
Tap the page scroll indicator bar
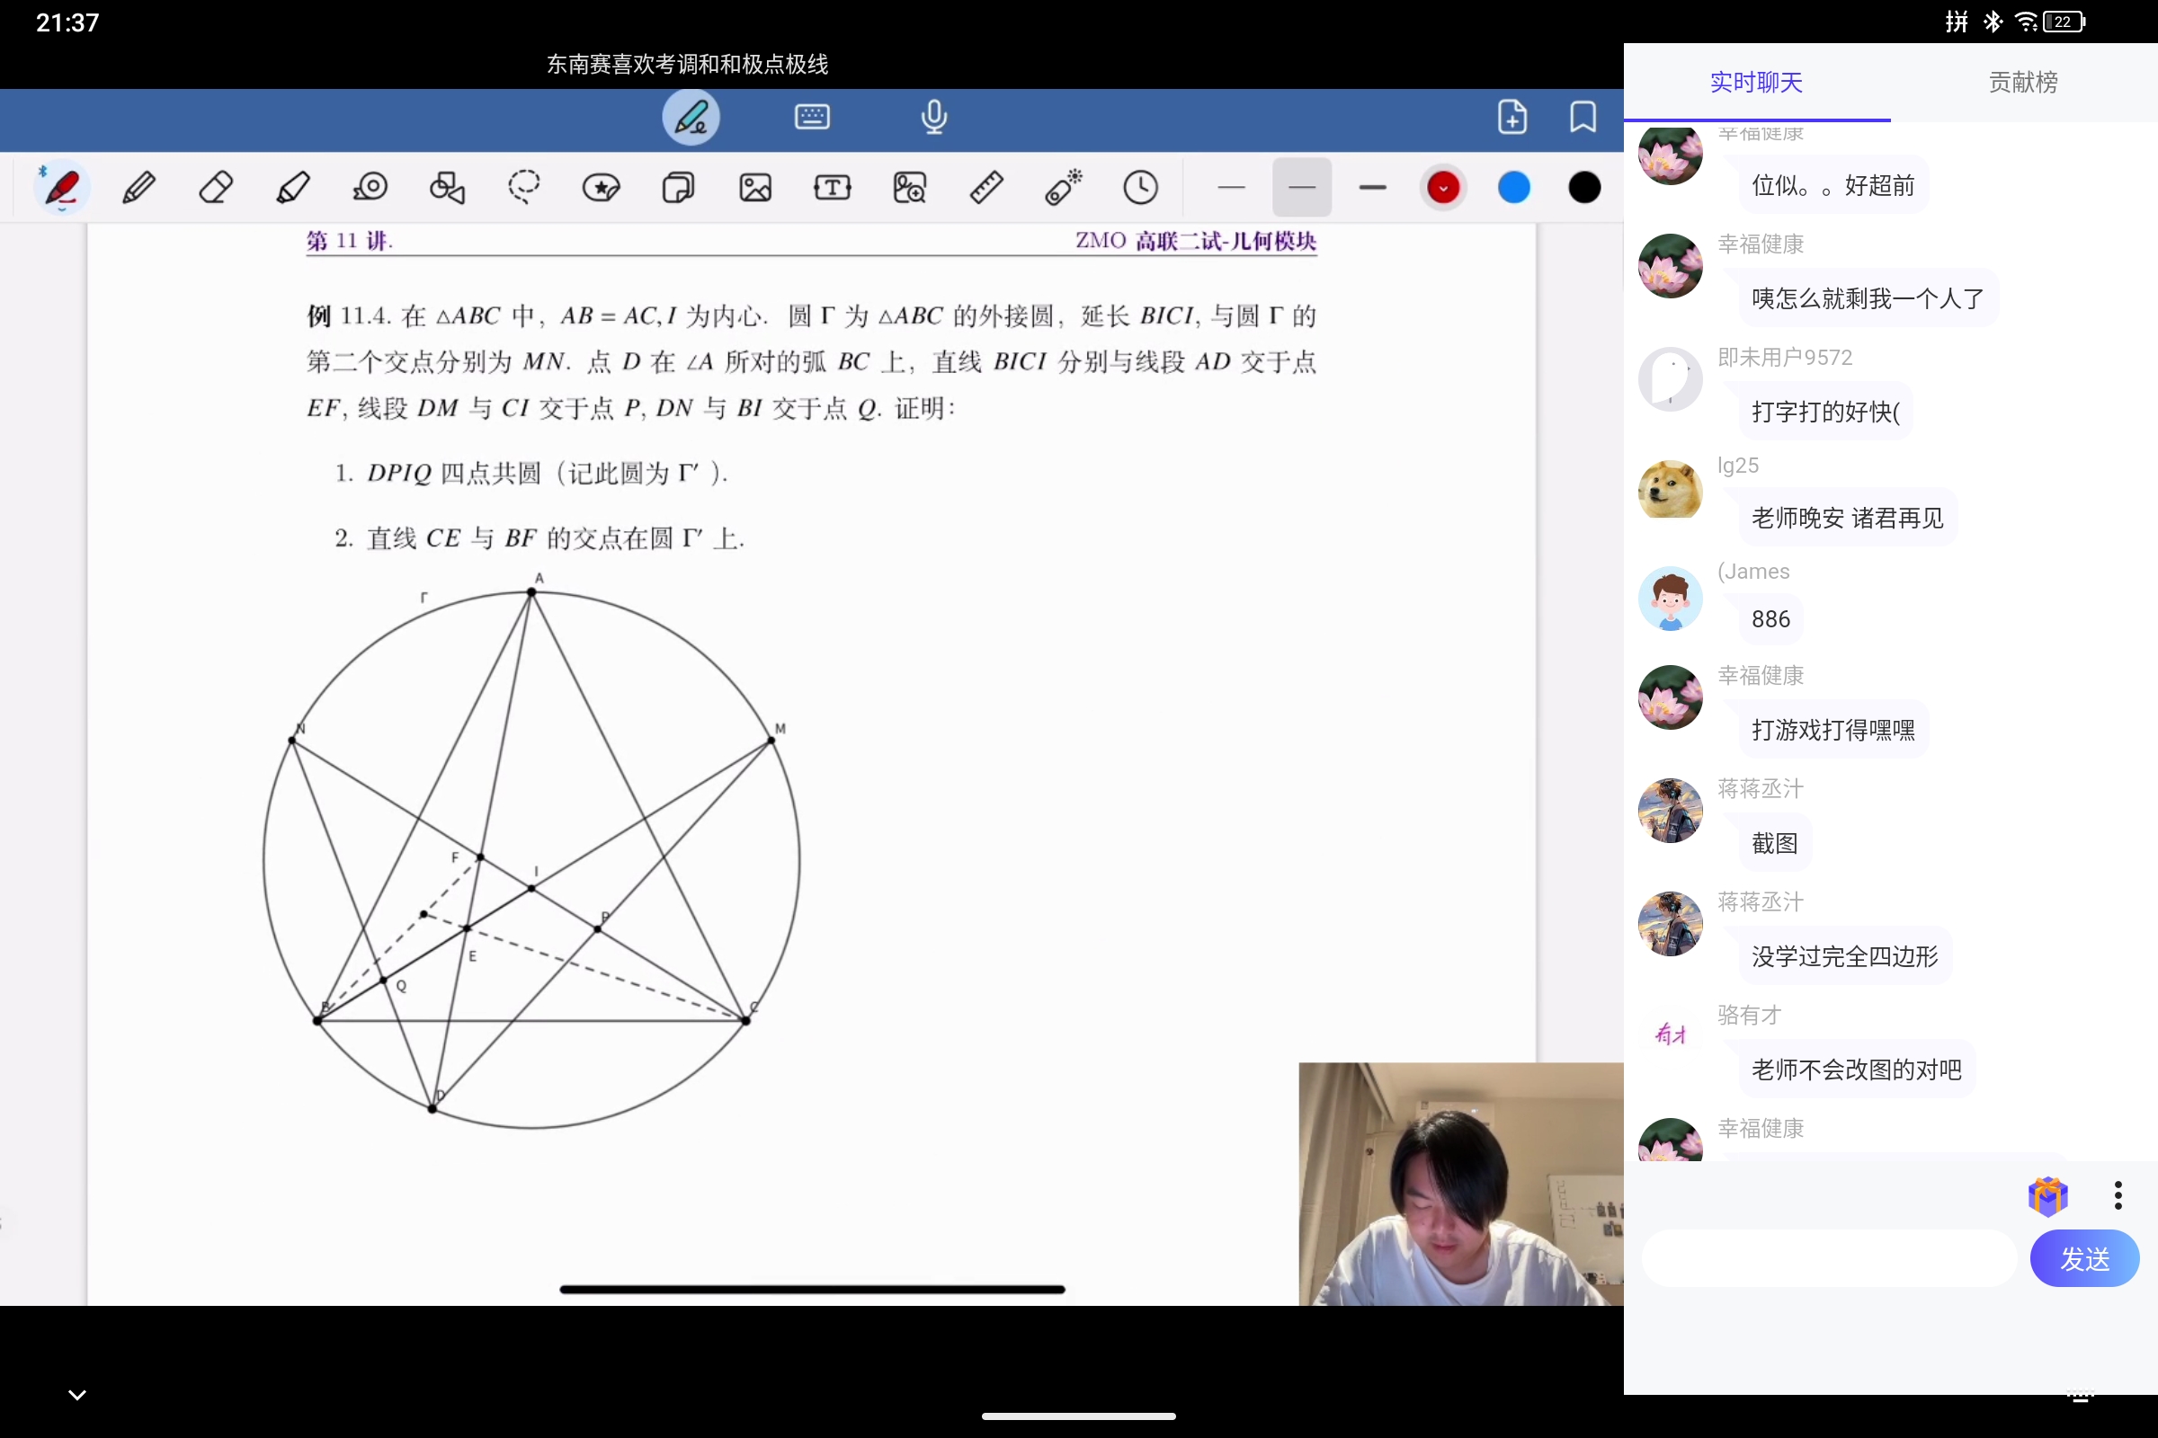[x=812, y=1290]
